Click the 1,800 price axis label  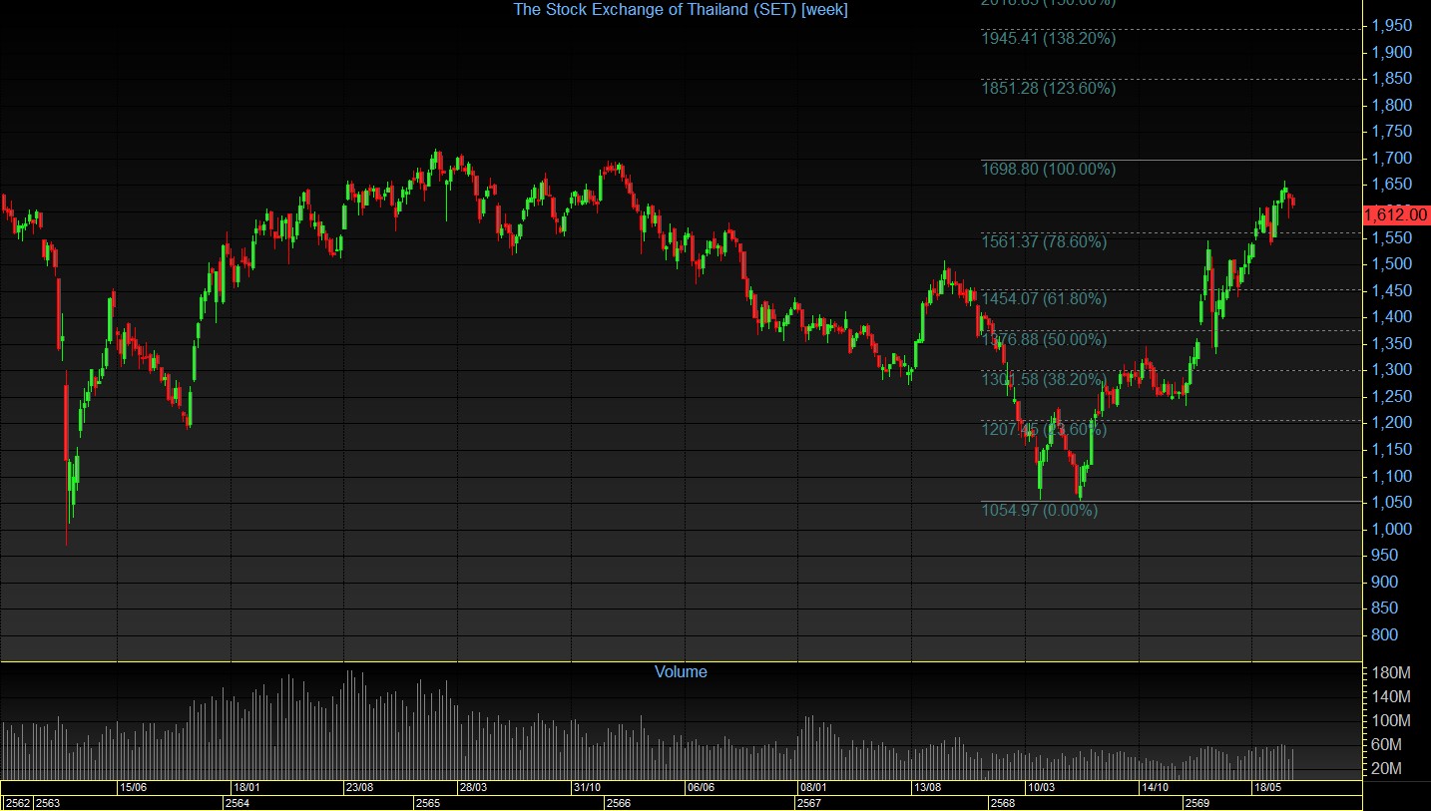click(x=1391, y=105)
